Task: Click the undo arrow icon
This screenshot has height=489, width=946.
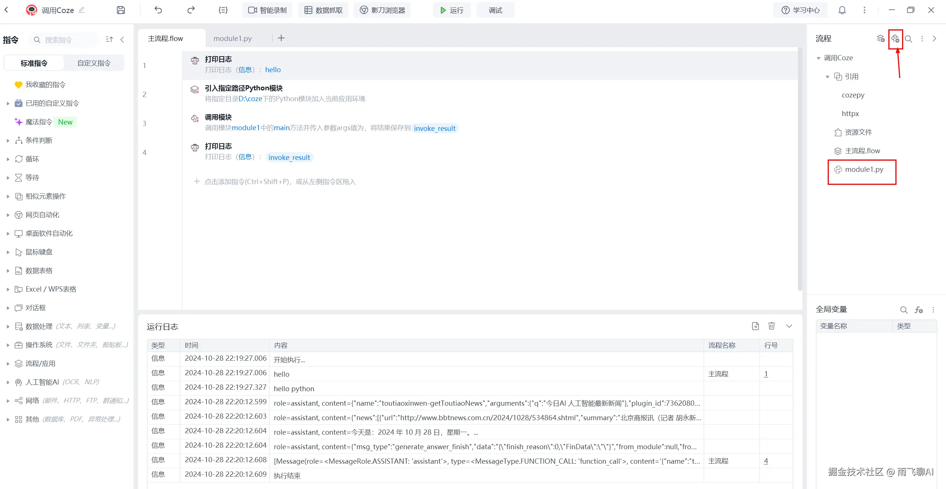Action: pyautogui.click(x=158, y=10)
